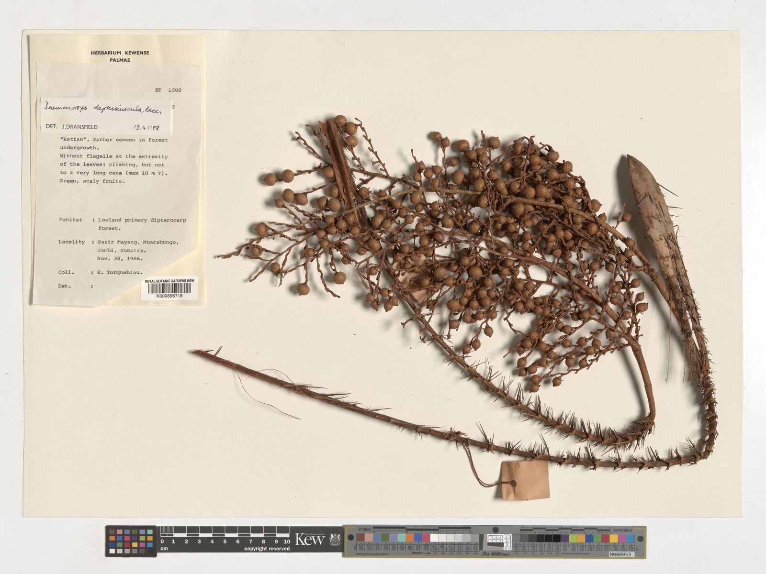The image size is (766, 574).
Task: Click the collection date Nov. 28, 1986
Action: (120, 258)
